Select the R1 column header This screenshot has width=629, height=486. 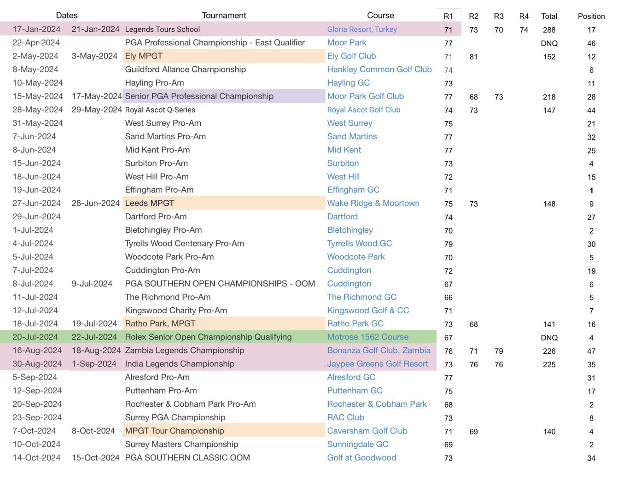(448, 16)
